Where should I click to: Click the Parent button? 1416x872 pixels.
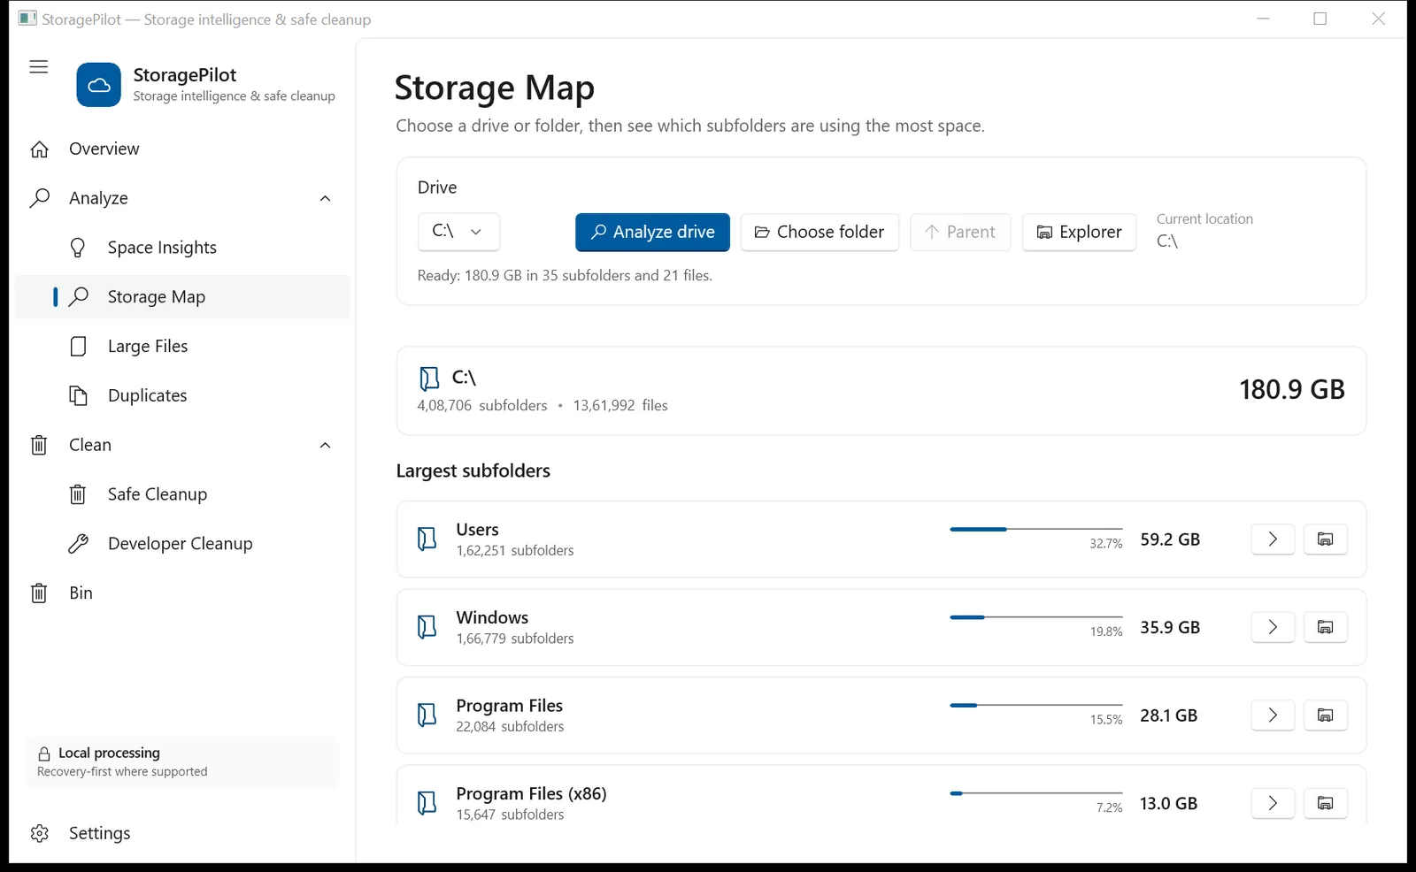pyautogui.click(x=960, y=232)
